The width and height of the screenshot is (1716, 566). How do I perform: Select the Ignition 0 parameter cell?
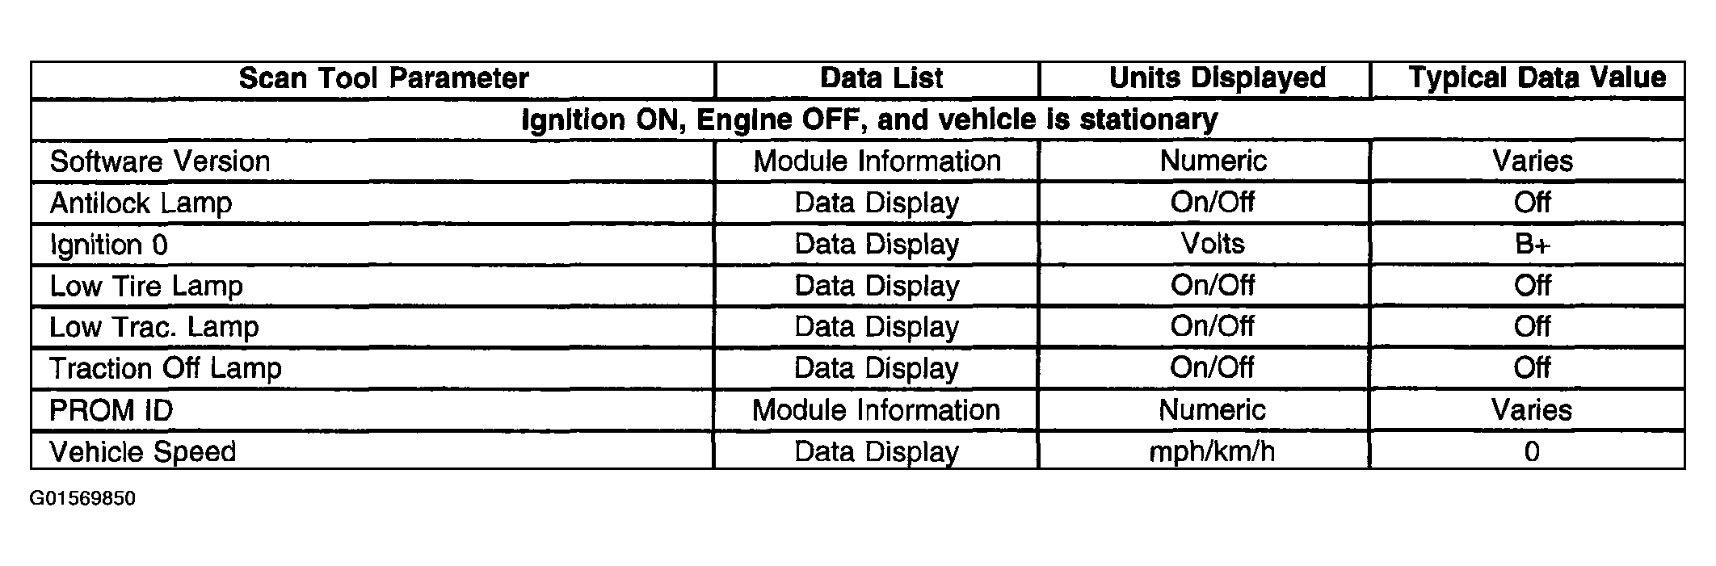click(x=373, y=244)
